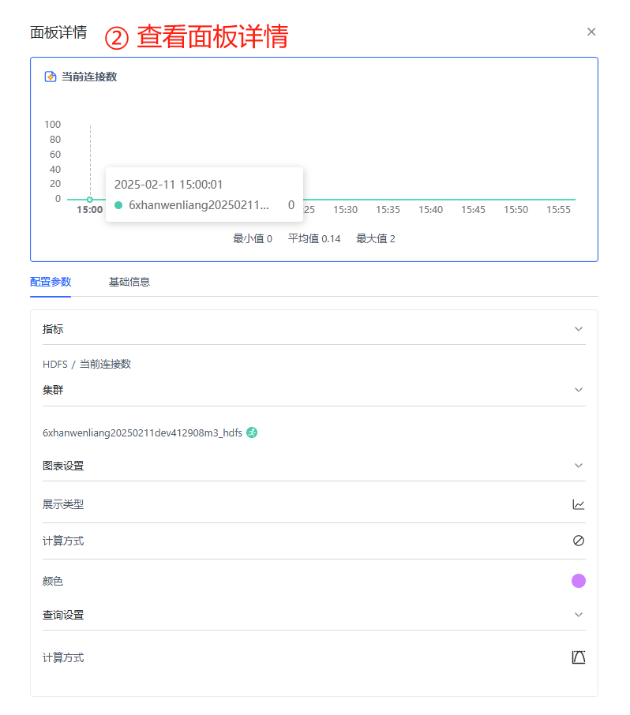Close the 面板详情 panel
630x715 pixels.
[x=591, y=32]
